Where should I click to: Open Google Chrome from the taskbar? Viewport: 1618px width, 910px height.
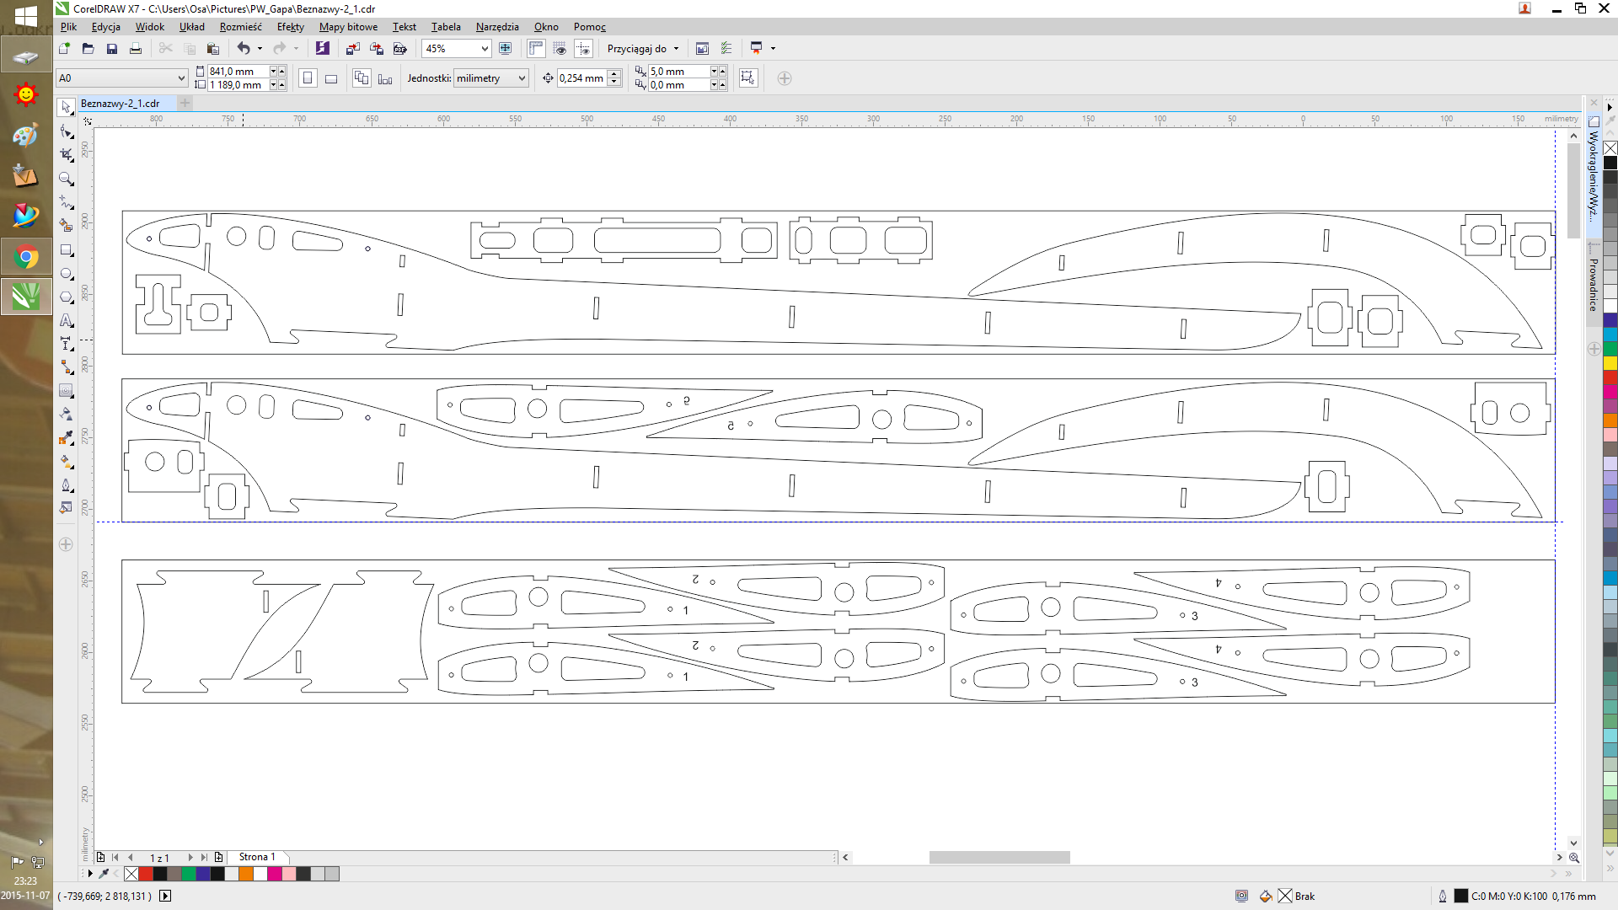[25, 257]
